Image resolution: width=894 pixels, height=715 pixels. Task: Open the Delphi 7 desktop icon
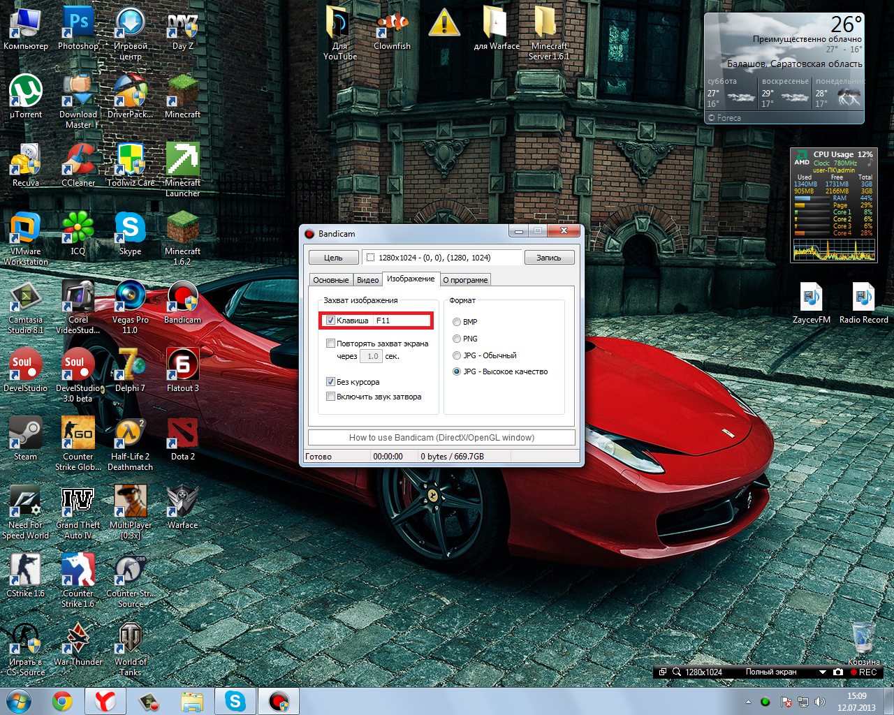[x=131, y=371]
